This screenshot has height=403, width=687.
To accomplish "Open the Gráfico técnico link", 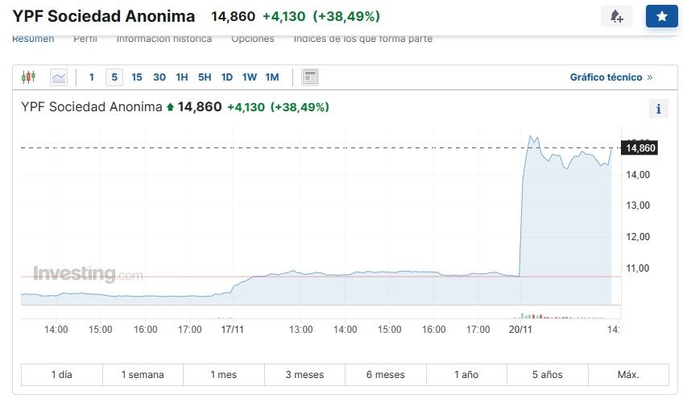I will coord(611,77).
